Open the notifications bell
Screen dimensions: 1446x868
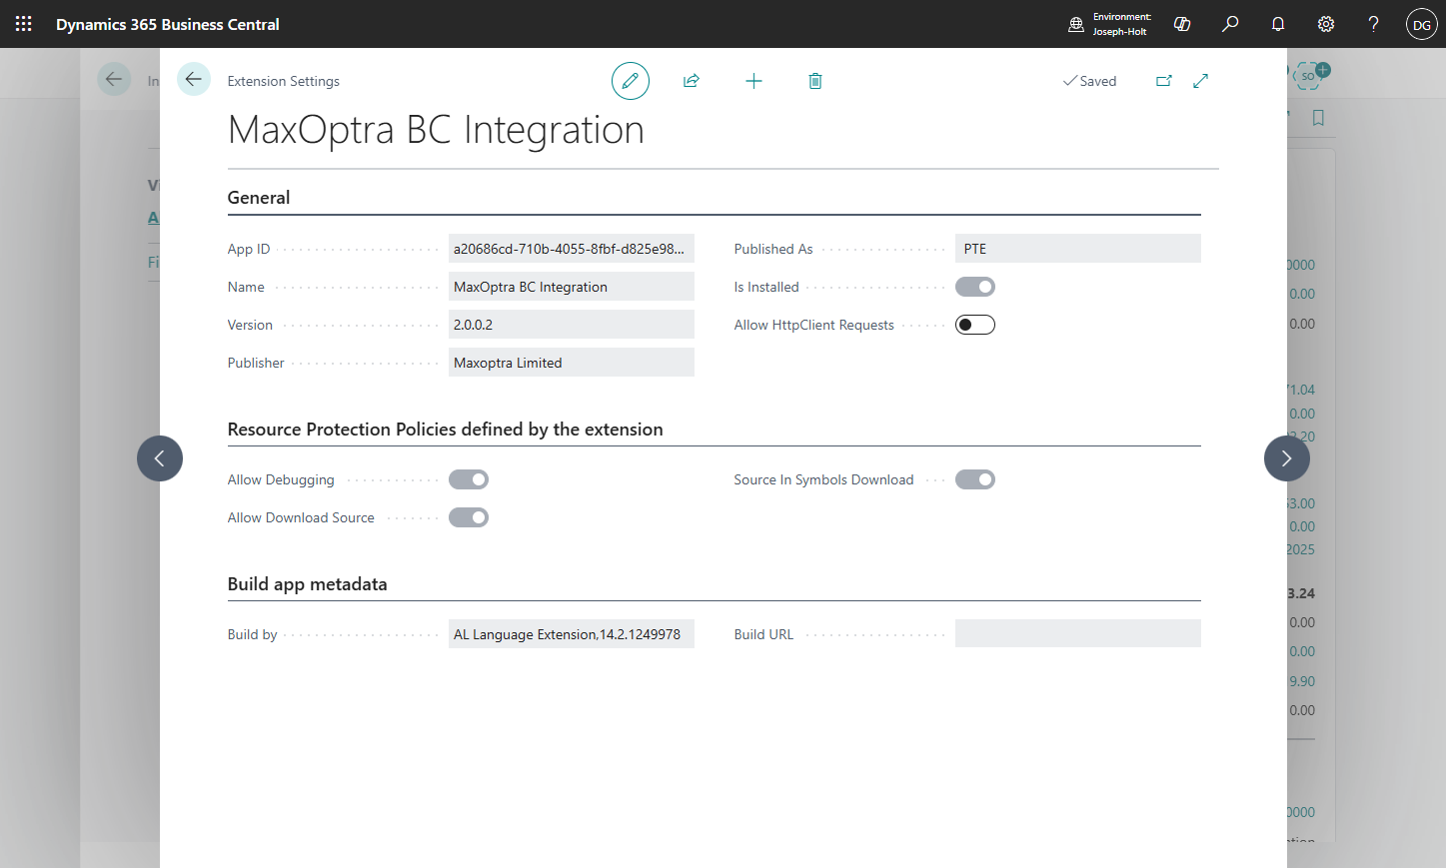1278,24
